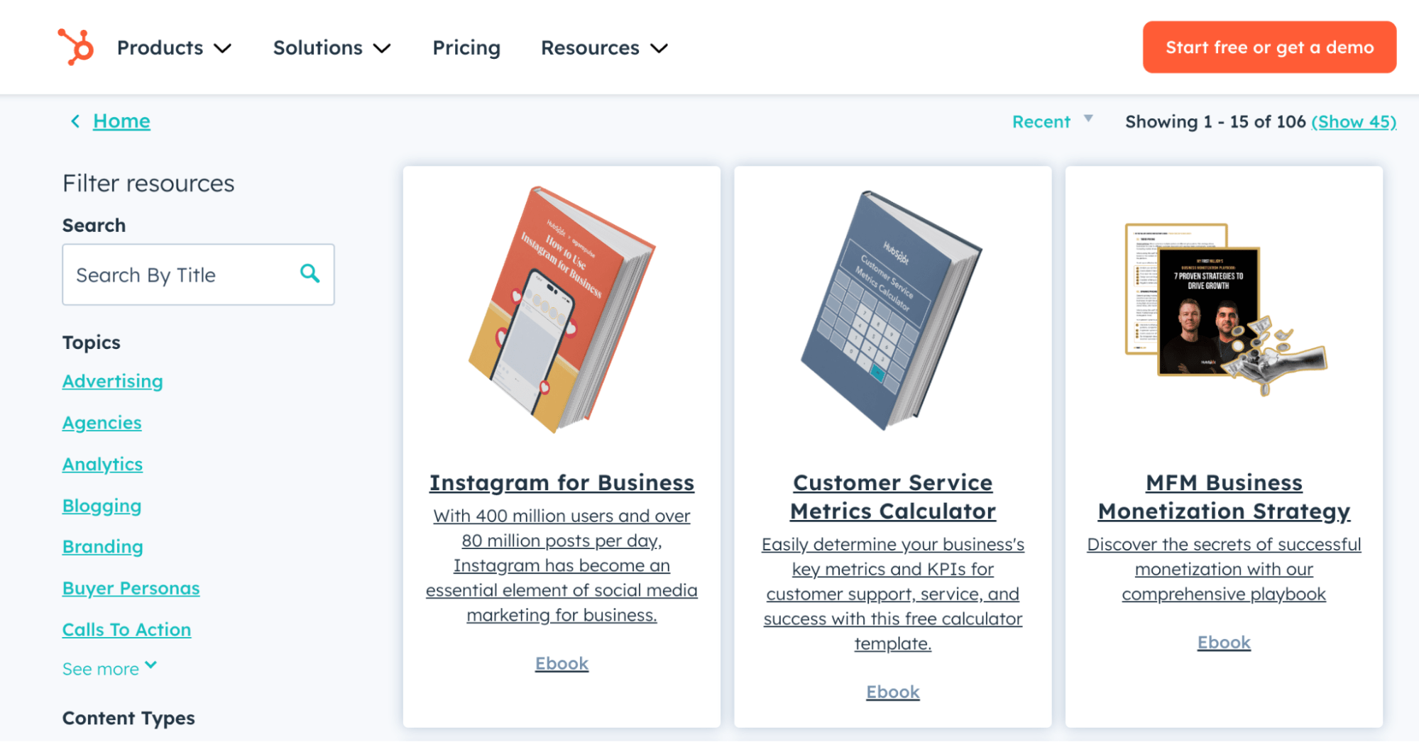
Task: Open the Recent sort dropdown
Action: click(x=1052, y=121)
